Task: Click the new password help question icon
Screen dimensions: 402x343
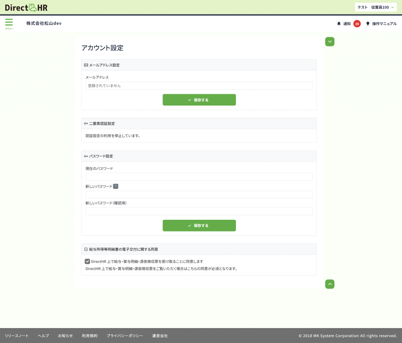Action: 115,186
